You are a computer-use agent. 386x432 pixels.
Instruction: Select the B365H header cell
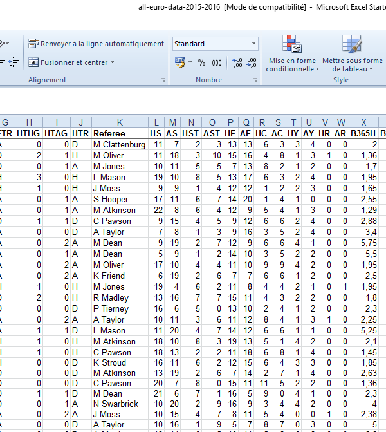click(364, 133)
